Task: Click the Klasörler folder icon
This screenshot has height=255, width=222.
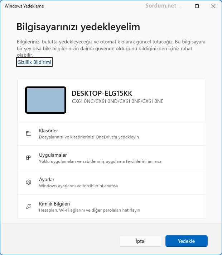Action: tap(29, 133)
